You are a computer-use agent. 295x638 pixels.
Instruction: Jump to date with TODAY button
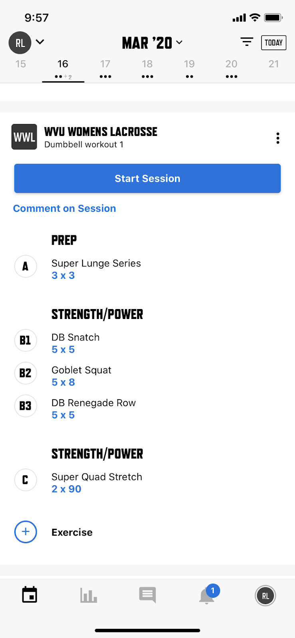(x=273, y=43)
